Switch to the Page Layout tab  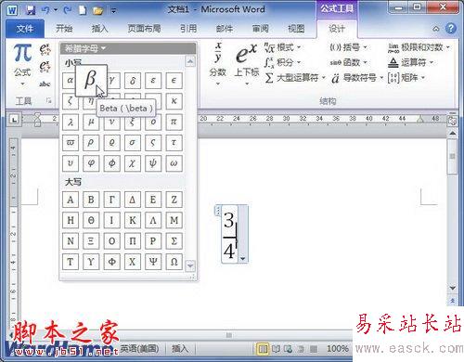click(144, 29)
